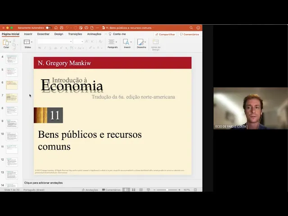Click the smiley feedback icon

coord(198,28)
